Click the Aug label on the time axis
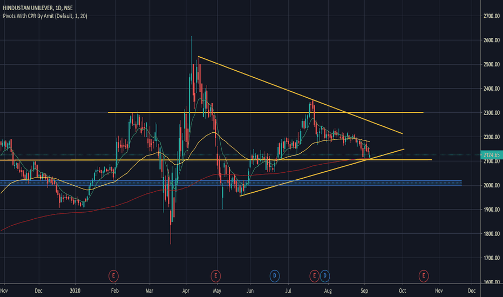This screenshot has width=503, height=297. point(328,291)
